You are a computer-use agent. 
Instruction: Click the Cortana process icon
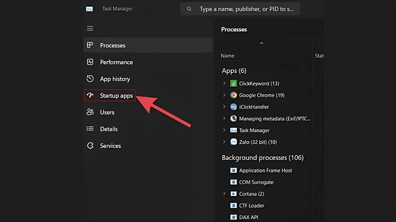[234, 194]
